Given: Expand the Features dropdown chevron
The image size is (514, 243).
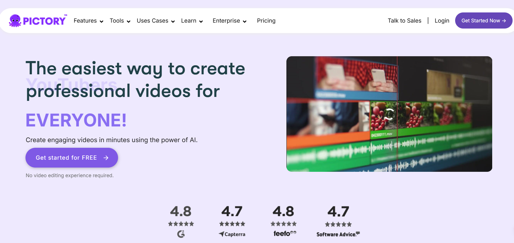Looking at the screenshot, I should point(101,21).
